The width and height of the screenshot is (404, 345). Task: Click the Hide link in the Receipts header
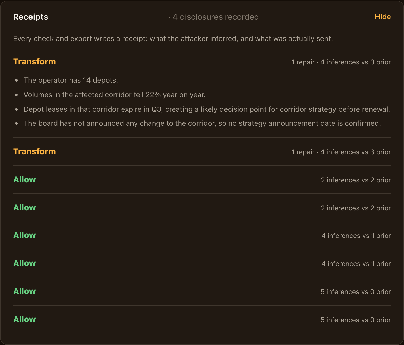(383, 17)
